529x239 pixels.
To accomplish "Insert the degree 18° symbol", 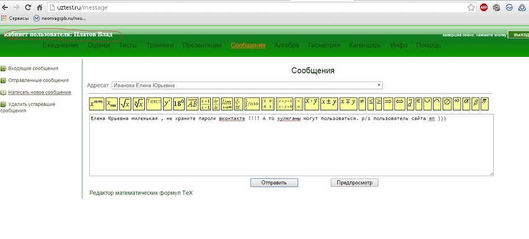I will coord(179,104).
